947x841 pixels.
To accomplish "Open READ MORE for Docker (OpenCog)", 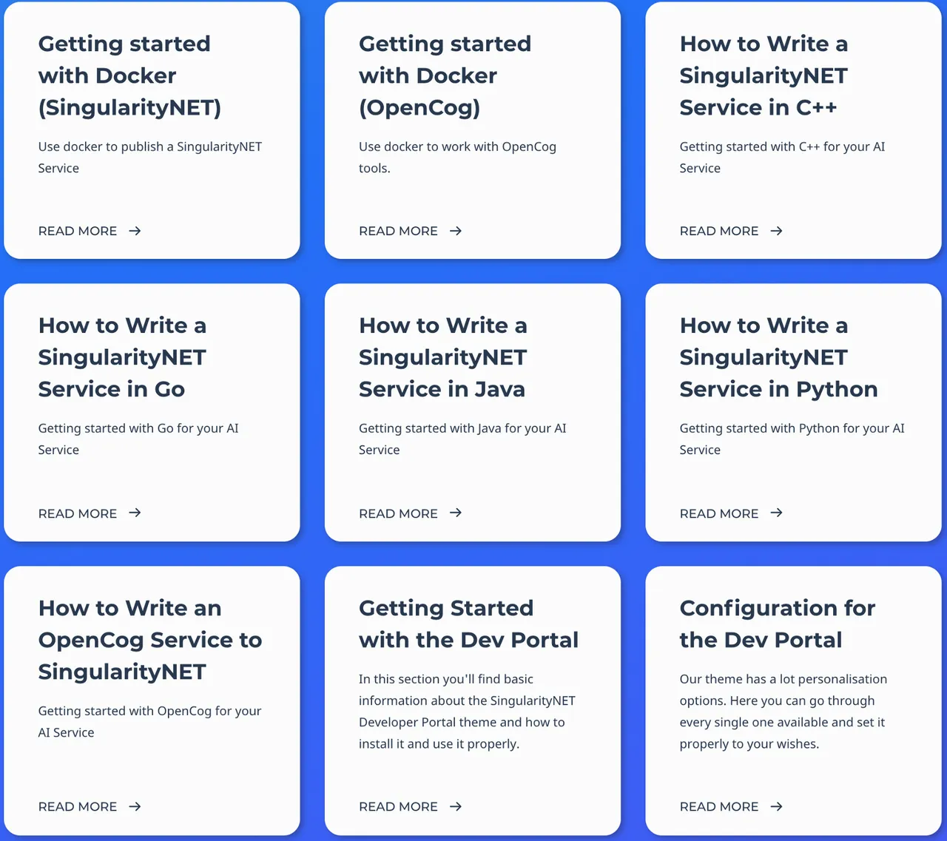I will 398,231.
